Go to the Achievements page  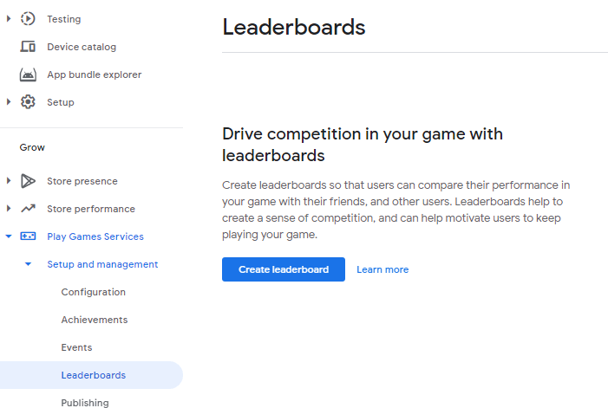click(x=94, y=320)
